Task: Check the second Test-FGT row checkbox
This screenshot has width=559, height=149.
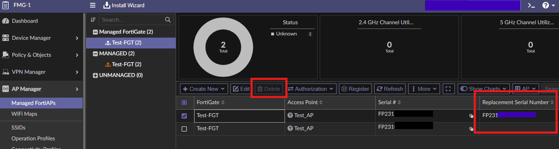Action: pyautogui.click(x=184, y=129)
